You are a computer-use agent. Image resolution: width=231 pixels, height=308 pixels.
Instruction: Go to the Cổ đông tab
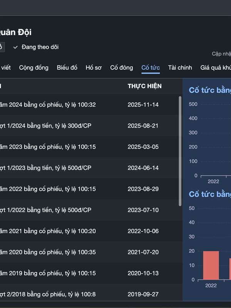(122, 68)
